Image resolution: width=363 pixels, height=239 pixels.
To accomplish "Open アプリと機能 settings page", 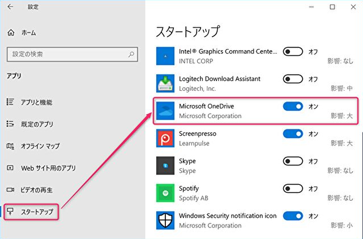I will click(36, 102).
